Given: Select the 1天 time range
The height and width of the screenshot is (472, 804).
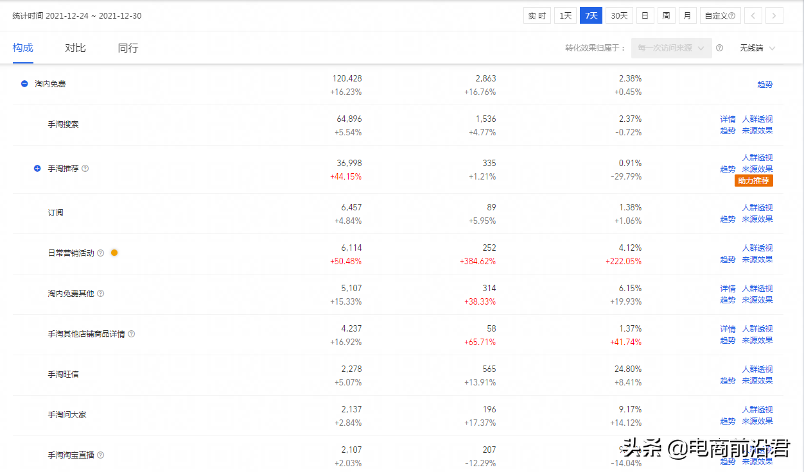Looking at the screenshot, I should (565, 16).
